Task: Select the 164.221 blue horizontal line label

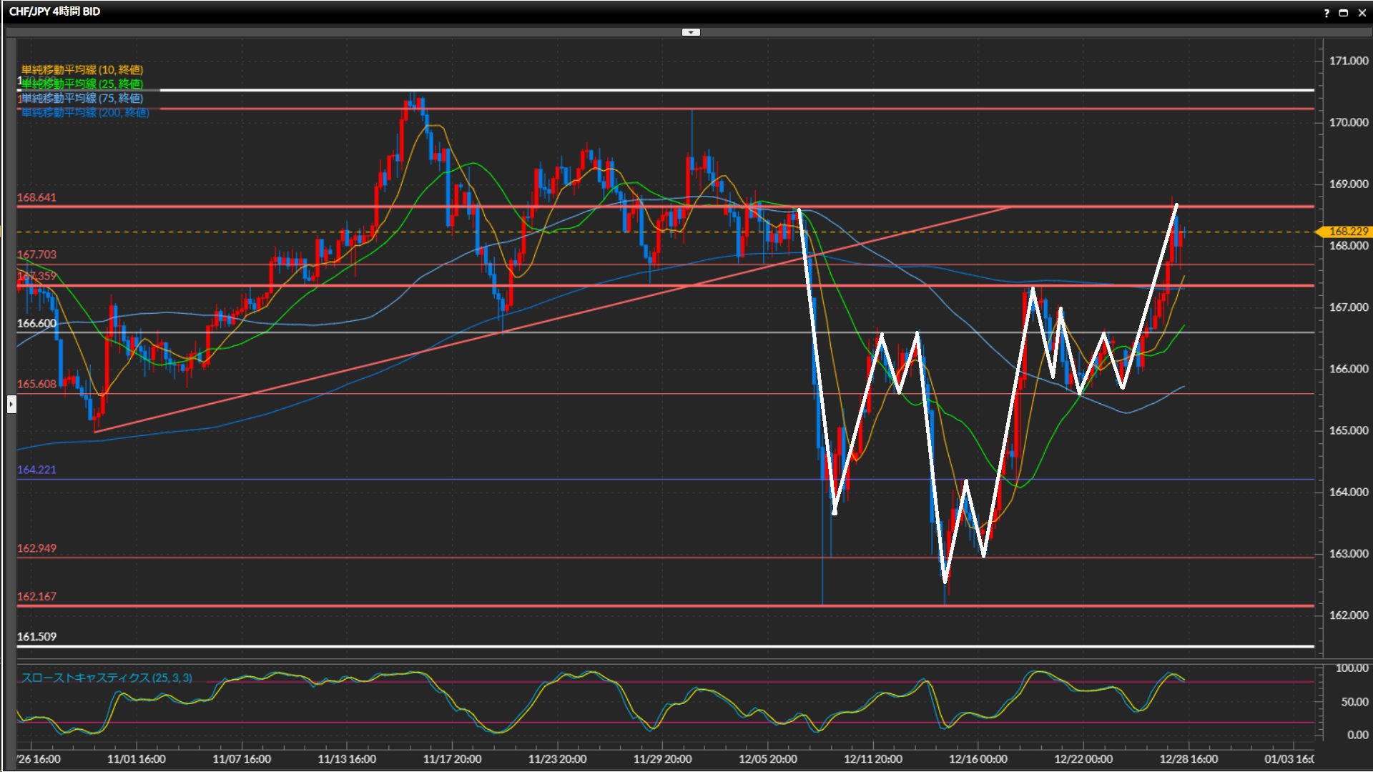Action: [x=36, y=470]
